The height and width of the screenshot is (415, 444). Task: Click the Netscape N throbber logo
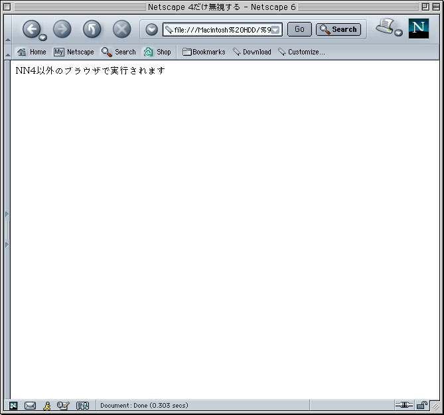tap(419, 29)
